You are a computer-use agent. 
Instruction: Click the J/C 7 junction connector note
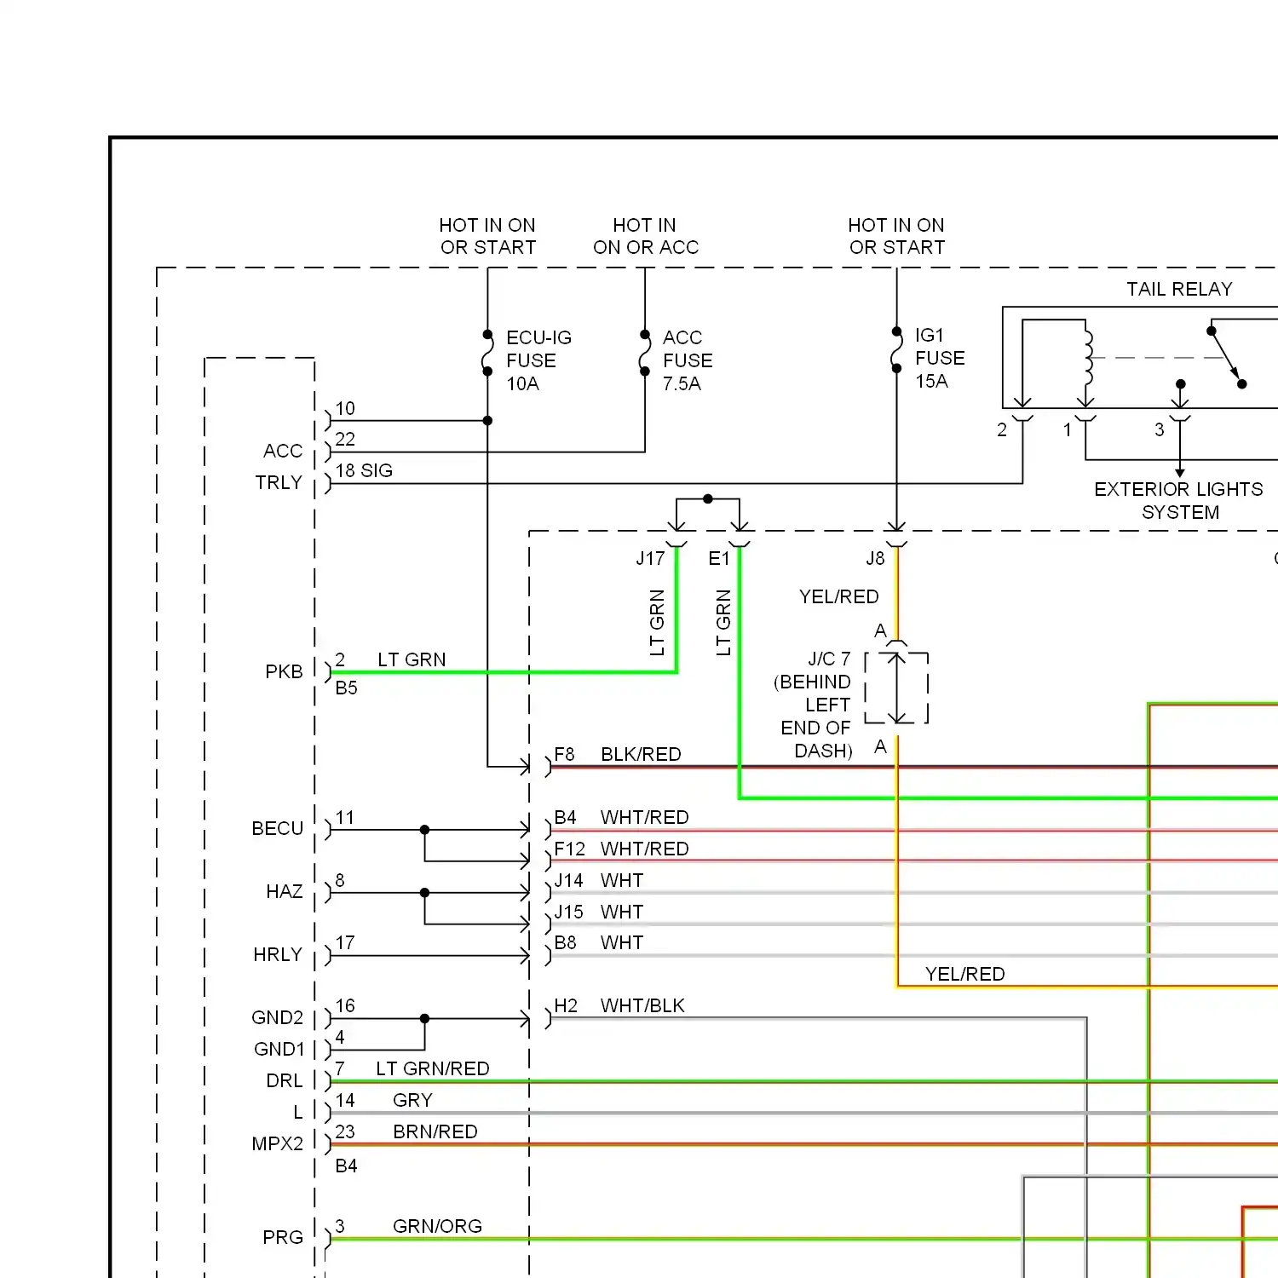(x=814, y=705)
